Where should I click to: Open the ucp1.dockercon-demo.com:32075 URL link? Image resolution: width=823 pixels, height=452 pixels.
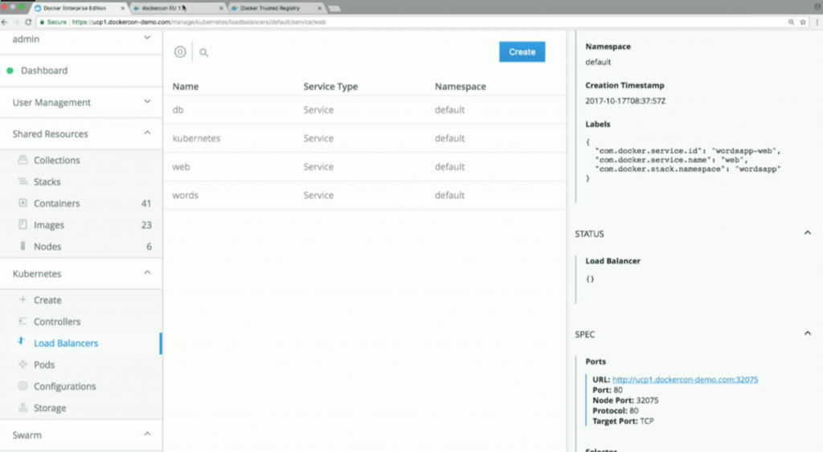coord(685,379)
